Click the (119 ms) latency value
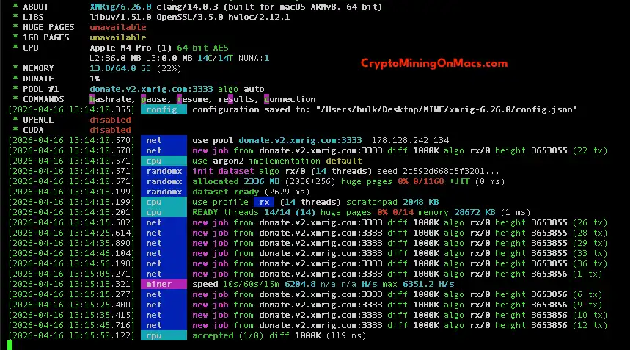 click(x=346, y=335)
